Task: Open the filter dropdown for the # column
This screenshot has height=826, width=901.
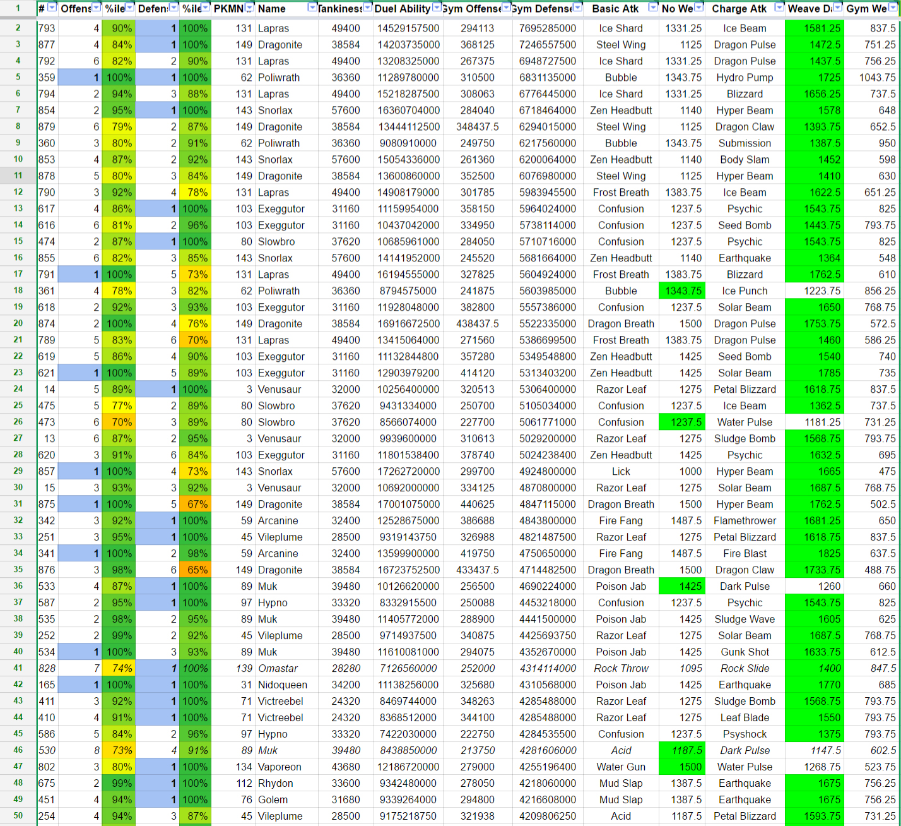Action: click(x=52, y=8)
